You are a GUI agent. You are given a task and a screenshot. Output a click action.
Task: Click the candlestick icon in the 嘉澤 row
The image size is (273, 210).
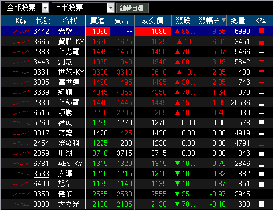[x=262, y=174]
